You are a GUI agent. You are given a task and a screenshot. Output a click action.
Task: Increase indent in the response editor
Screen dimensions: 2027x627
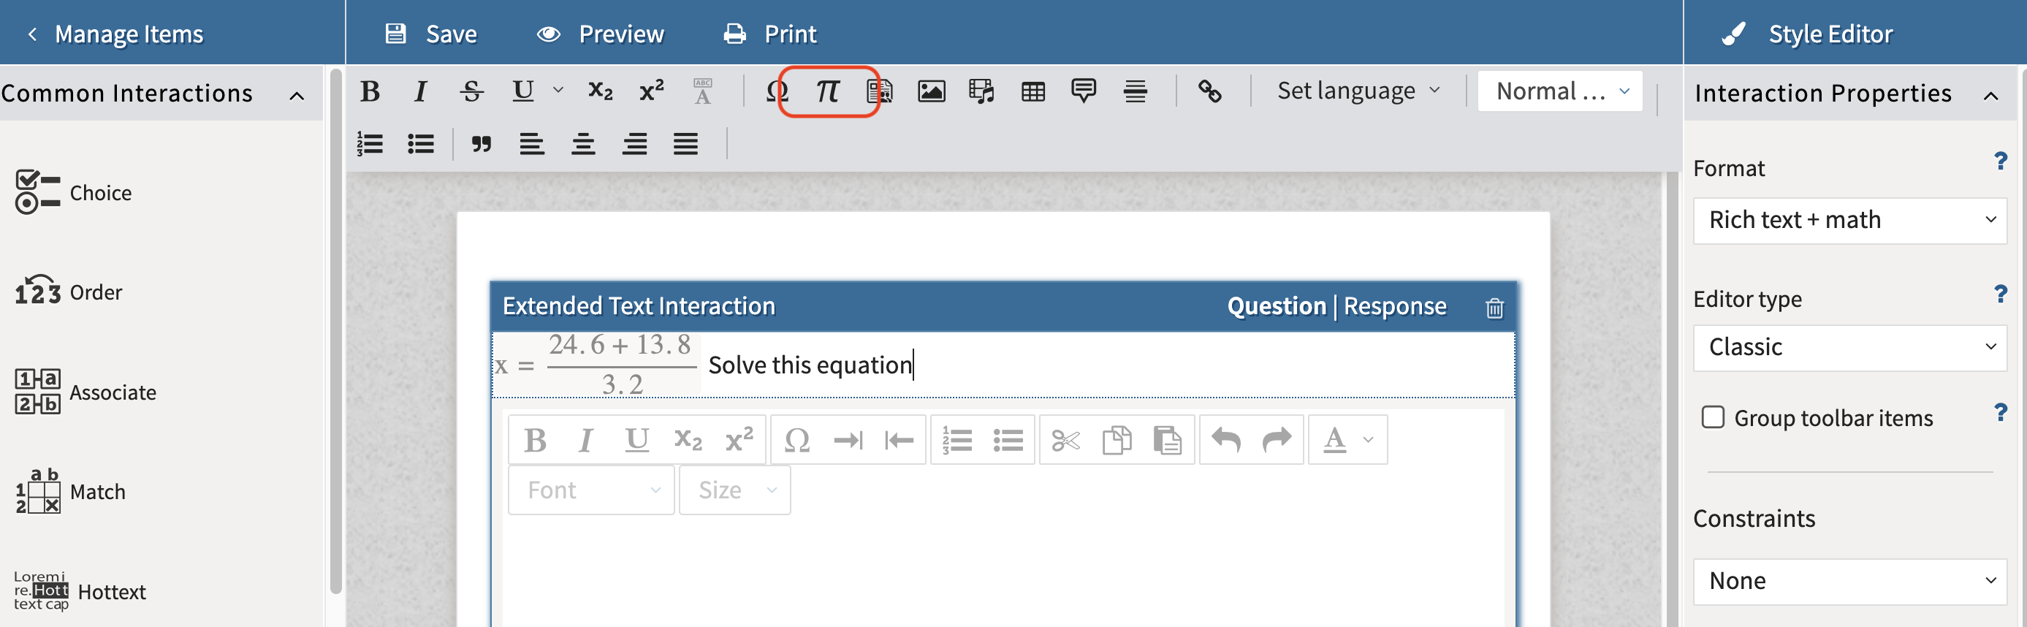[x=848, y=440]
